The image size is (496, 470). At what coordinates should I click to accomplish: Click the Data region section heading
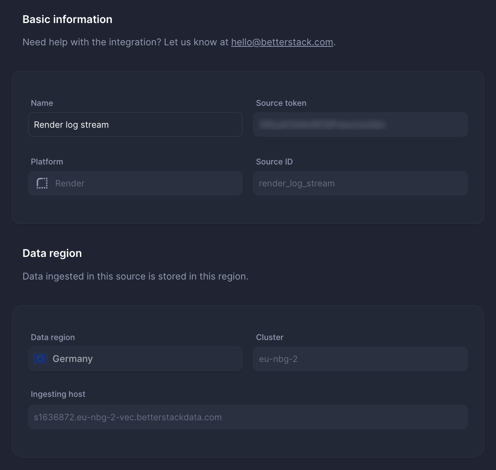point(52,253)
